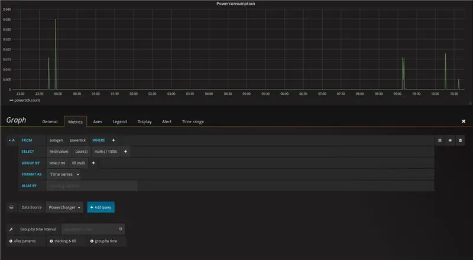Select the autogen retention policy segment
The image size is (473, 260).
click(x=56, y=140)
